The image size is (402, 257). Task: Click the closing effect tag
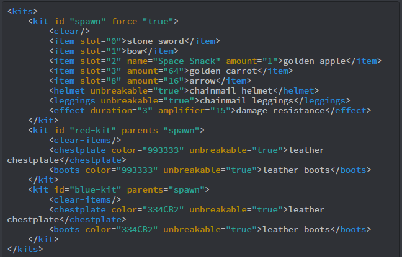point(348,111)
